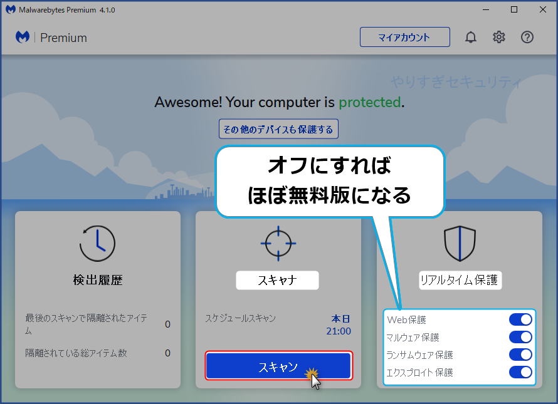Maximize the Malwarebytes window
Image resolution: width=558 pixels, height=404 pixels.
click(514, 9)
